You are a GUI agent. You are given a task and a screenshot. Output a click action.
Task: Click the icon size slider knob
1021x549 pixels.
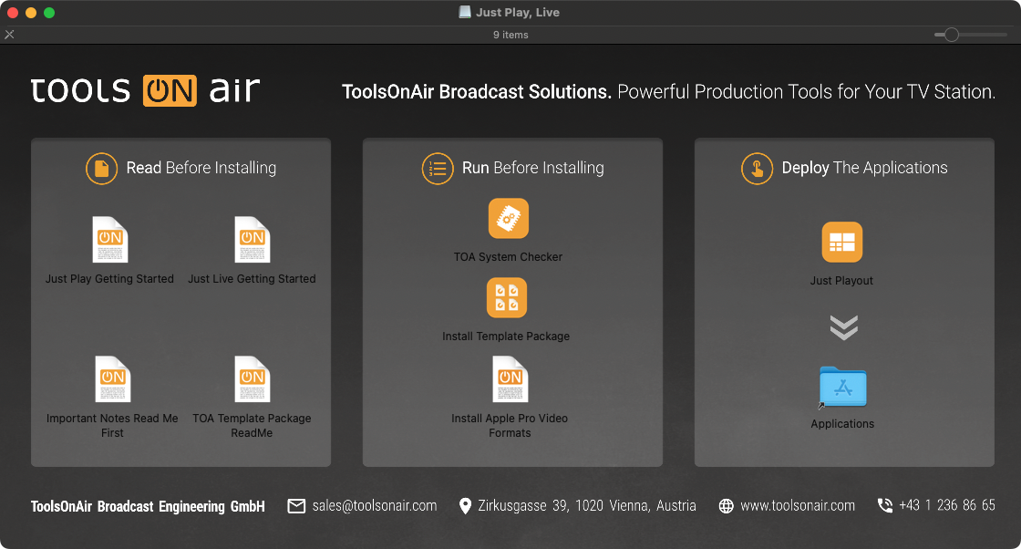(x=952, y=35)
